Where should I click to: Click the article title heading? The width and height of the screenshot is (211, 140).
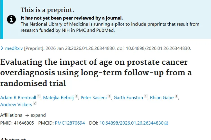(x=94, y=73)
